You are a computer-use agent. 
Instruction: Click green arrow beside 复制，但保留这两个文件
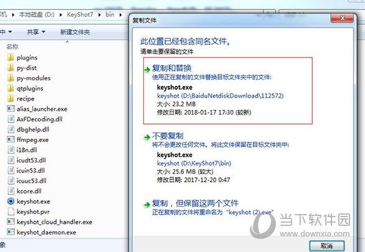[x=147, y=205]
